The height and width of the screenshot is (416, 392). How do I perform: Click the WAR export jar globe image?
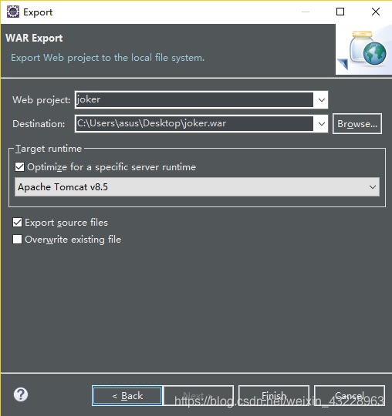pyautogui.click(x=363, y=49)
